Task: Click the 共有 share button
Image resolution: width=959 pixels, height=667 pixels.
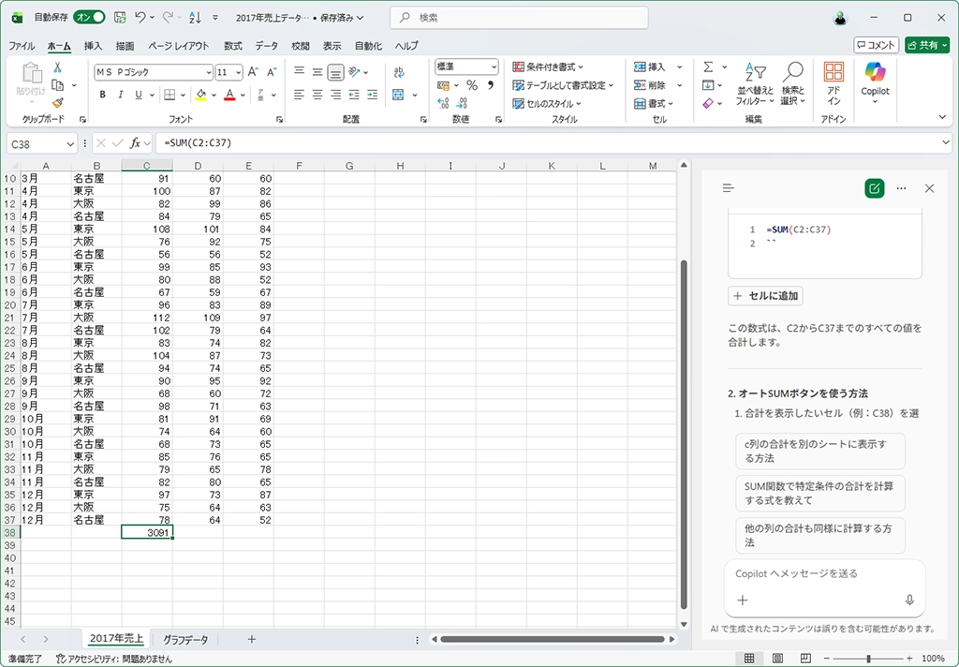Action: click(x=927, y=45)
